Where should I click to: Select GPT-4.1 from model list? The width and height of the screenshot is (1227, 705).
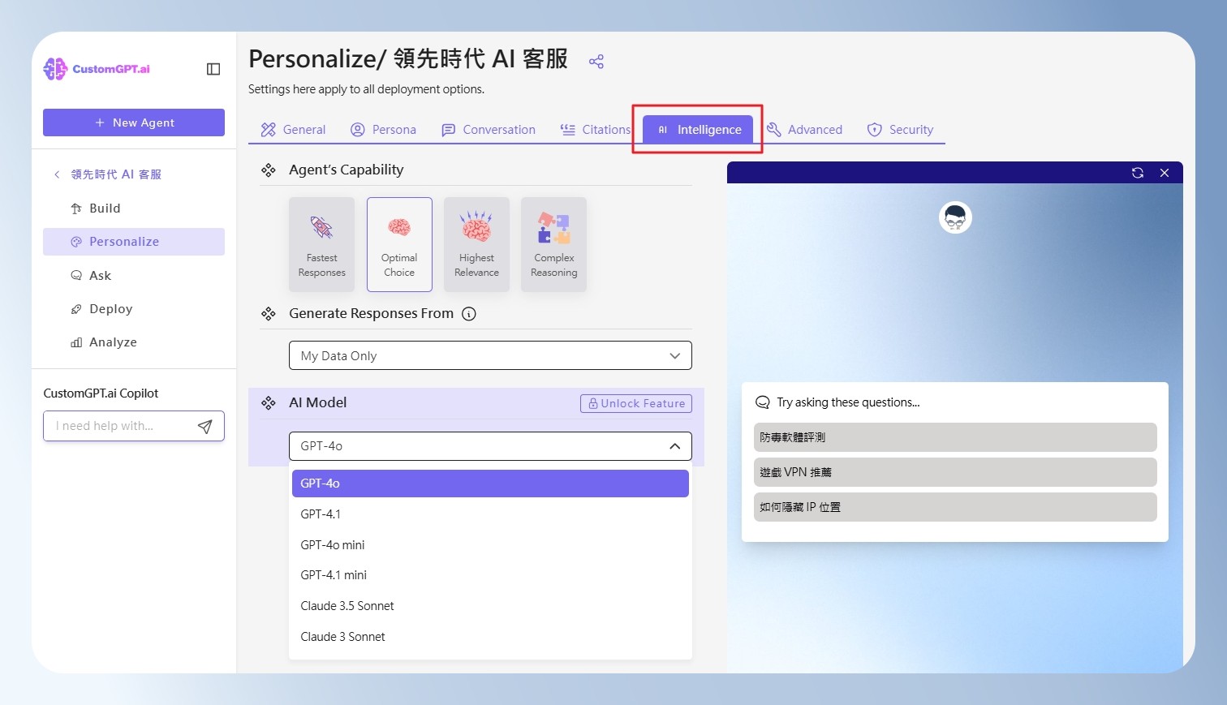coord(490,514)
